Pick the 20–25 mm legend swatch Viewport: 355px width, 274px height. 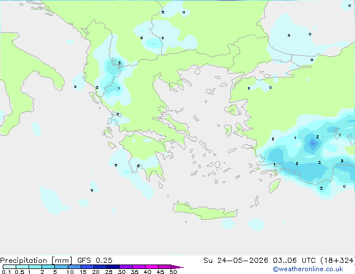coord(100,267)
